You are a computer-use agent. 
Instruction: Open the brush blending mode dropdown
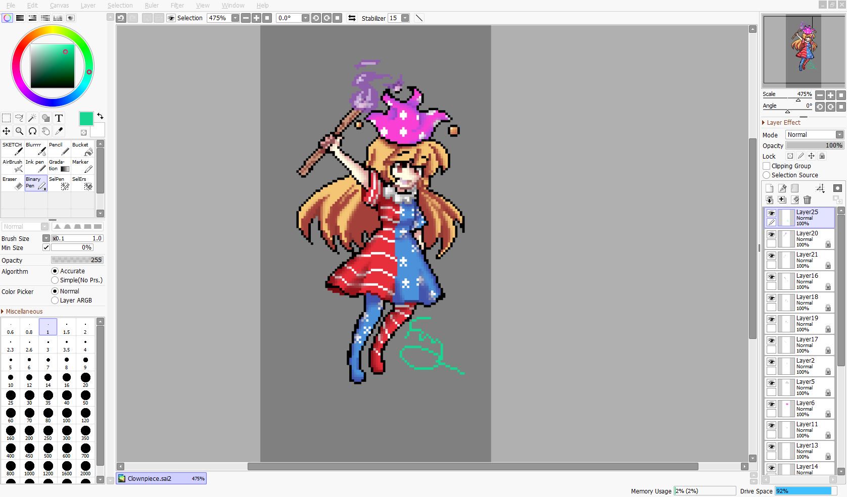[44, 227]
